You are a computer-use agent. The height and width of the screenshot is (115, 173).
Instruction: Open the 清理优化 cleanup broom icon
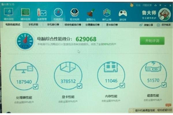[91, 13]
